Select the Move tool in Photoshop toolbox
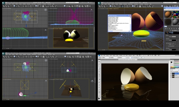This screenshot has width=179, height=107. coord(99,61)
